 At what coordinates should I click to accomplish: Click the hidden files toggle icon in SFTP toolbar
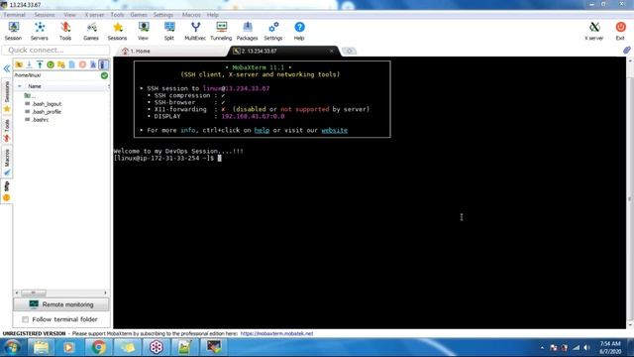tap(103, 64)
